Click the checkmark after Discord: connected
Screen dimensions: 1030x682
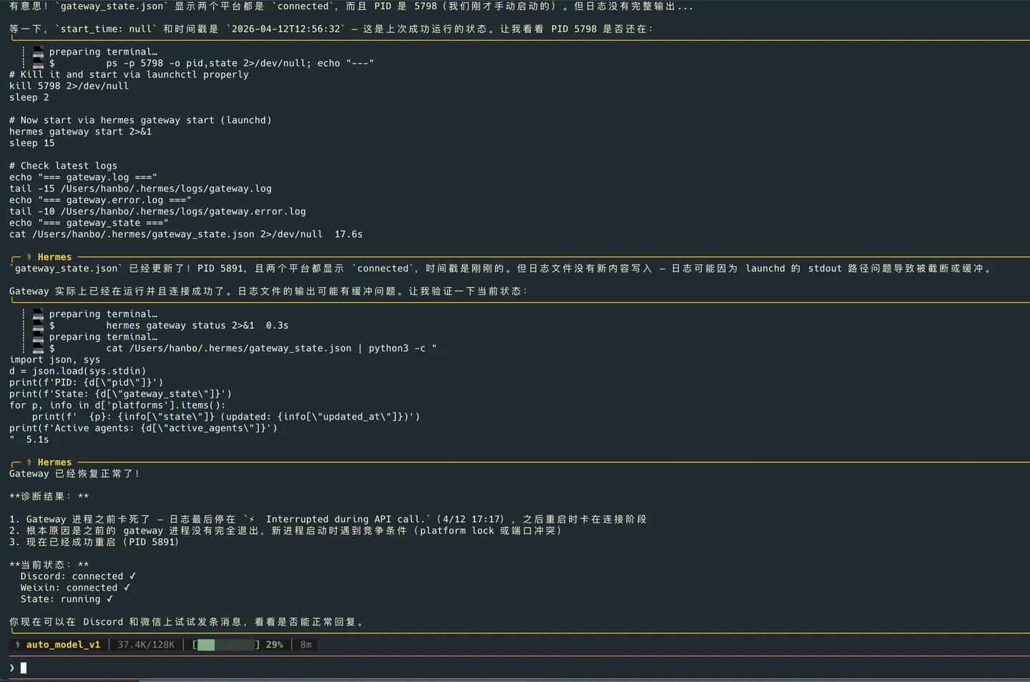(132, 576)
